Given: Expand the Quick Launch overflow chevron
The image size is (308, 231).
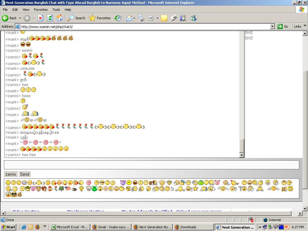Looking at the screenshot, I should coord(45,226).
